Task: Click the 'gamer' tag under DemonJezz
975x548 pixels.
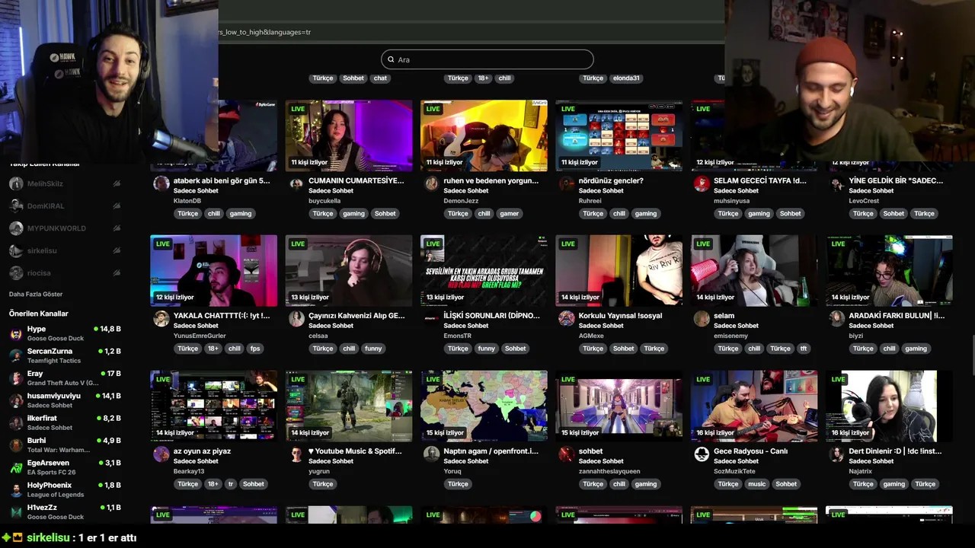Action: pyautogui.click(x=510, y=214)
